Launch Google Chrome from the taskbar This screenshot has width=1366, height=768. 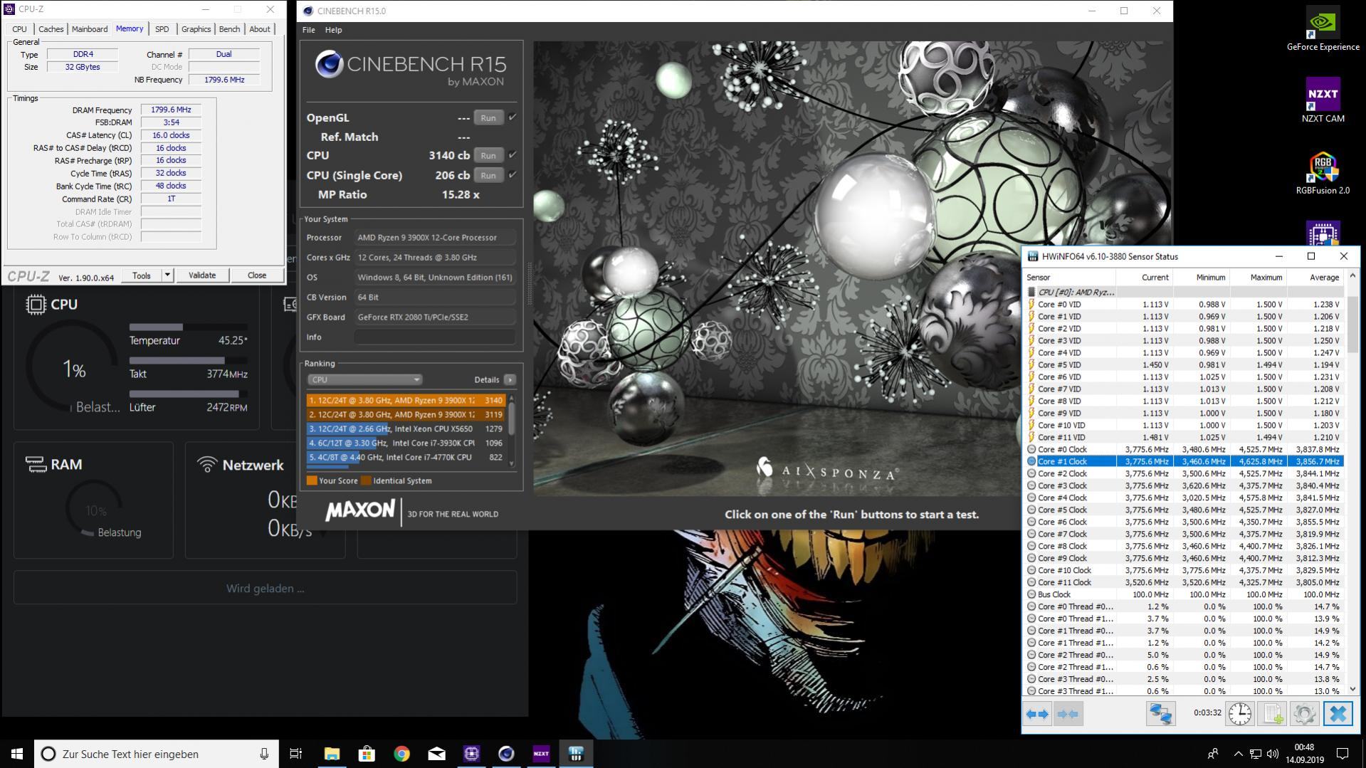[401, 754]
